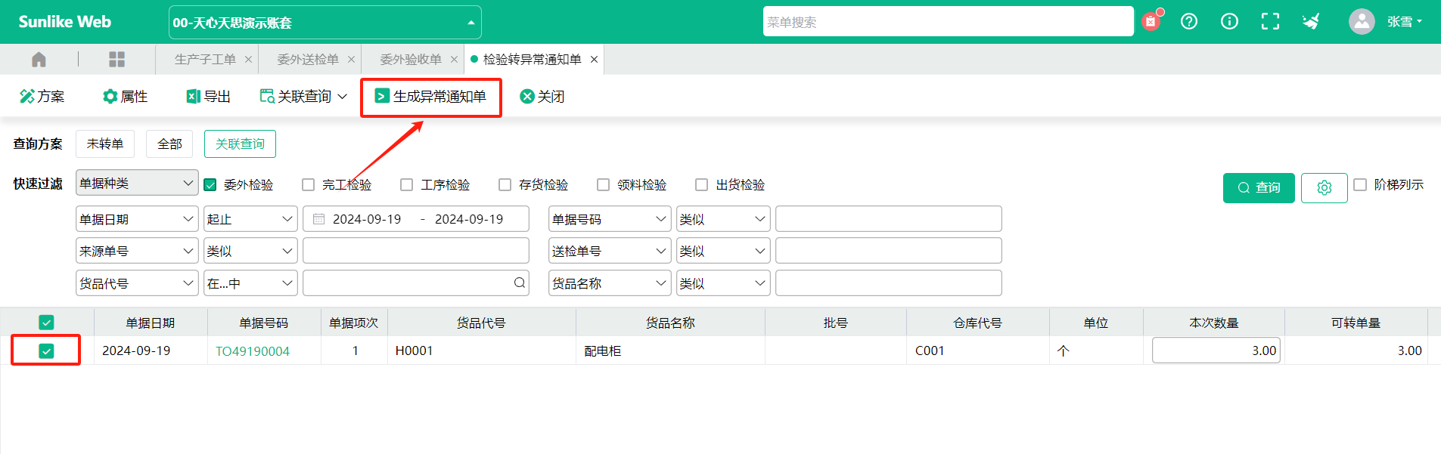Enable the 完工检验 checkbox
The width and height of the screenshot is (1441, 454).
308,184
